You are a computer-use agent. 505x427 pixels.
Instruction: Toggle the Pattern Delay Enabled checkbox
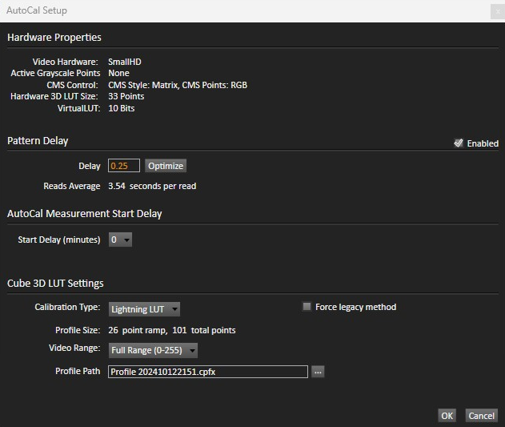(459, 143)
